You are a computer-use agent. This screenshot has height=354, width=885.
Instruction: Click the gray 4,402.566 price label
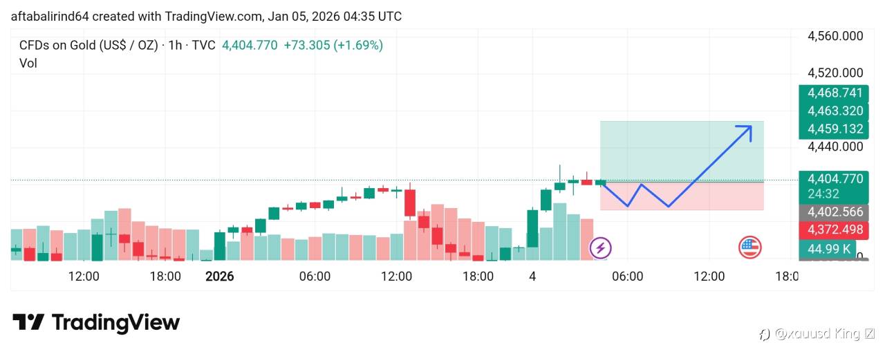(830, 212)
